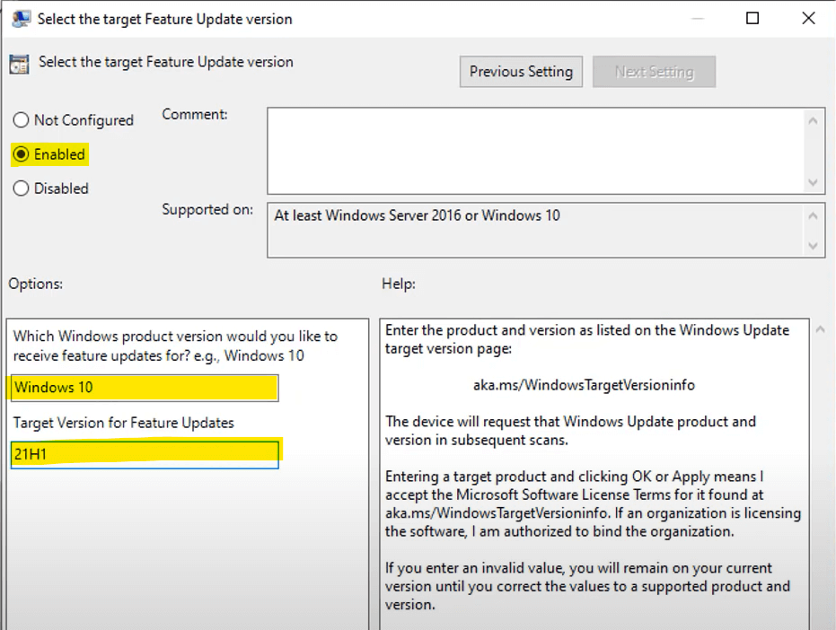Click inside the Comment text box

pos(536,151)
